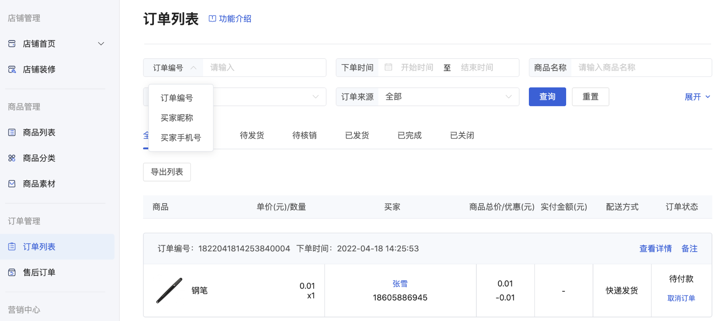This screenshot has height=321, width=722.
Task: Click the blue 查询 button
Action: coord(547,97)
